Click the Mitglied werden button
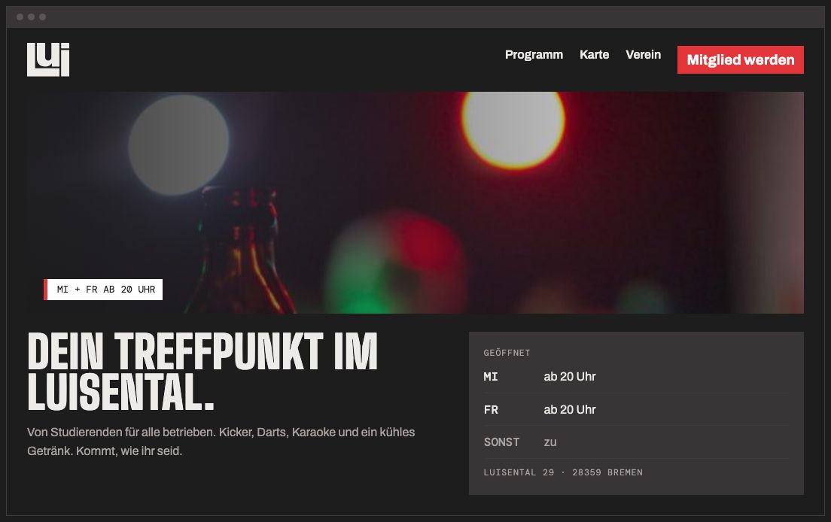This screenshot has height=522, width=831. [741, 60]
